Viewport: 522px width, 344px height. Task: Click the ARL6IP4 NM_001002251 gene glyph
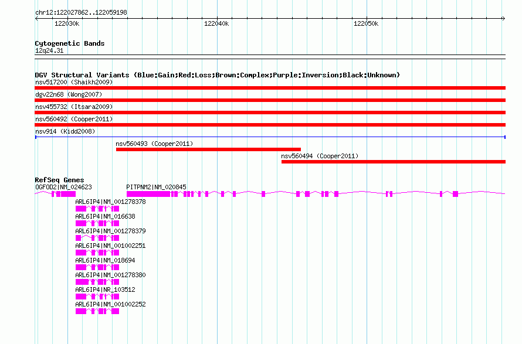[97, 253]
